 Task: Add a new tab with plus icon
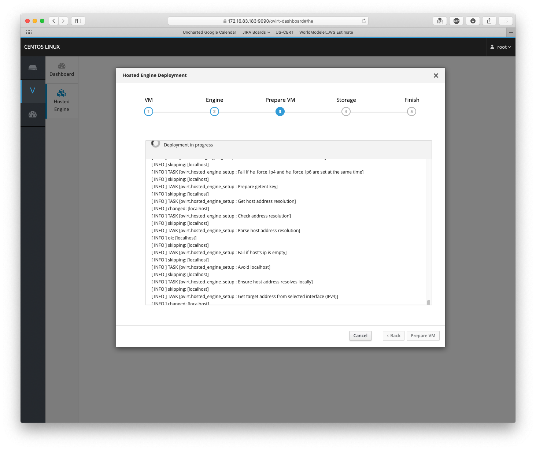511,32
